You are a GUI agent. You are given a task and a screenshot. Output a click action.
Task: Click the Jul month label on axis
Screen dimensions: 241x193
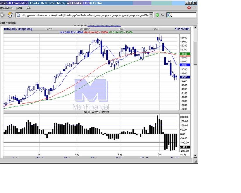(39, 154)
